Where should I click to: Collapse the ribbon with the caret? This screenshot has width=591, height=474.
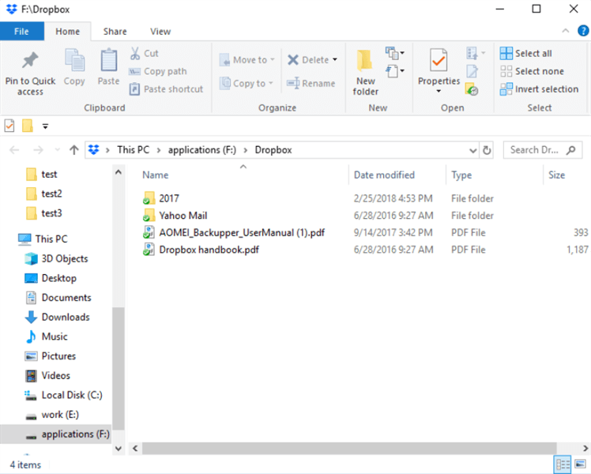(566, 31)
